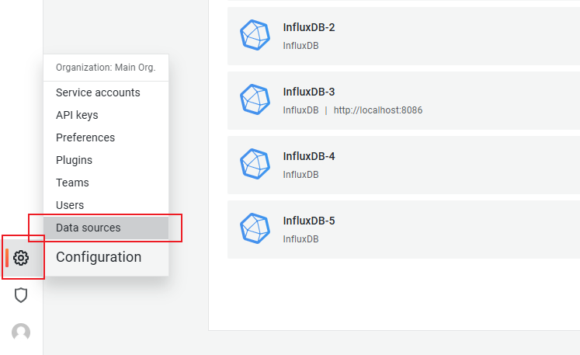Click the InfluxDB-5 data source logo
This screenshot has height=355, width=580.
coord(255,228)
